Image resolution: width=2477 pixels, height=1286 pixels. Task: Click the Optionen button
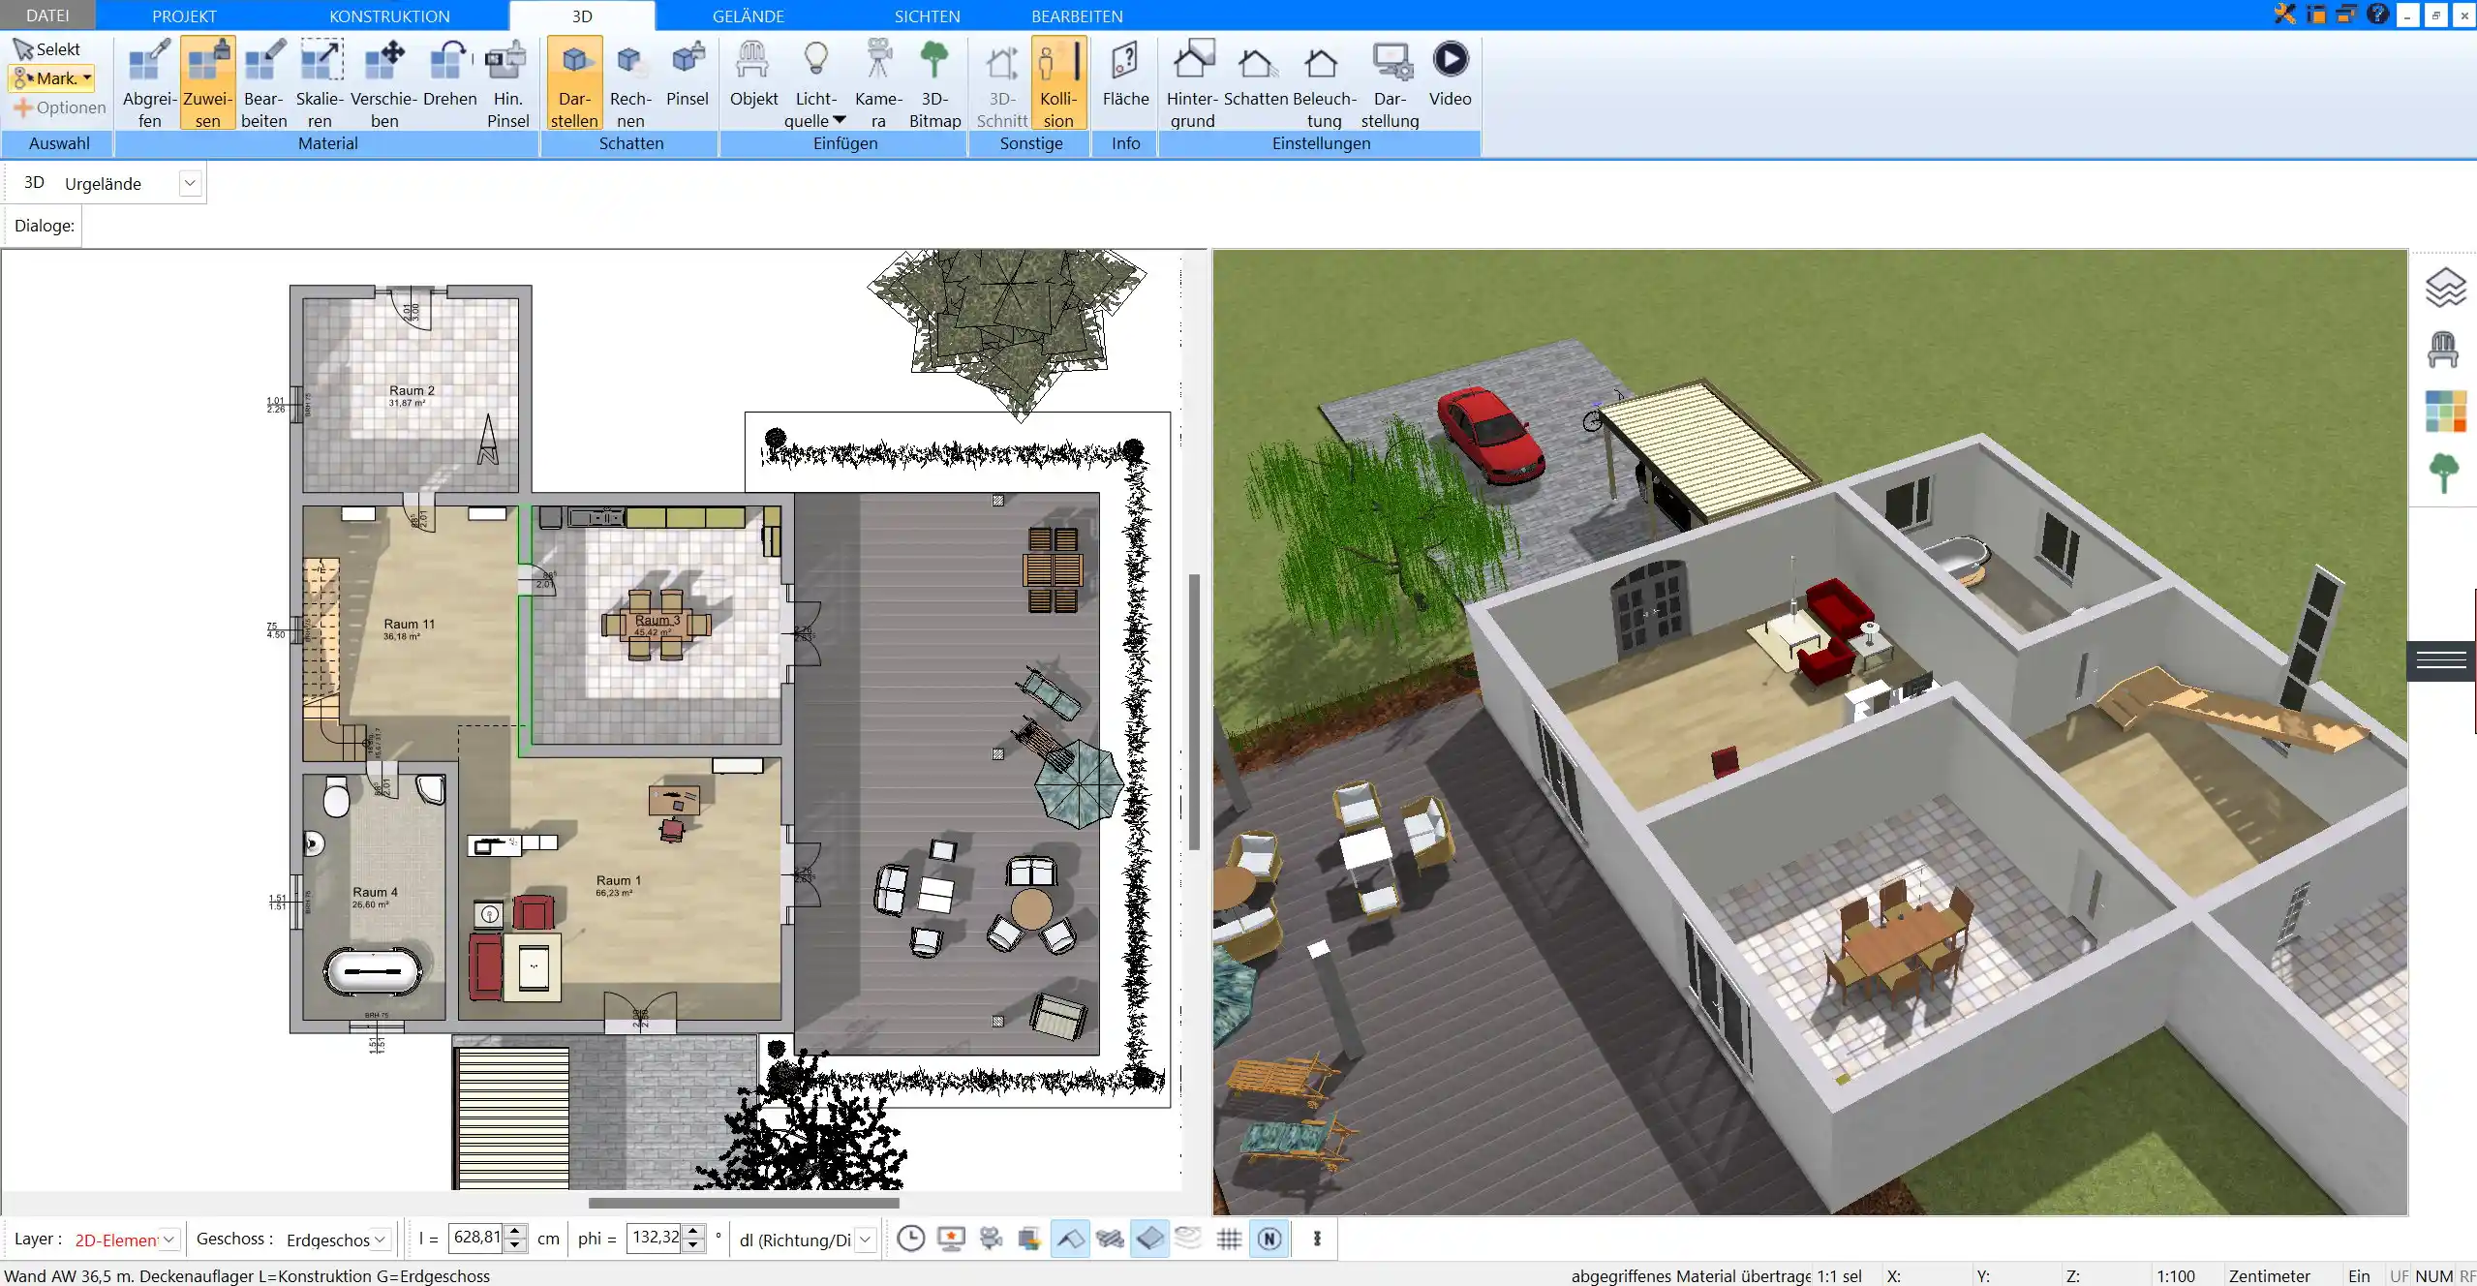[x=59, y=107]
